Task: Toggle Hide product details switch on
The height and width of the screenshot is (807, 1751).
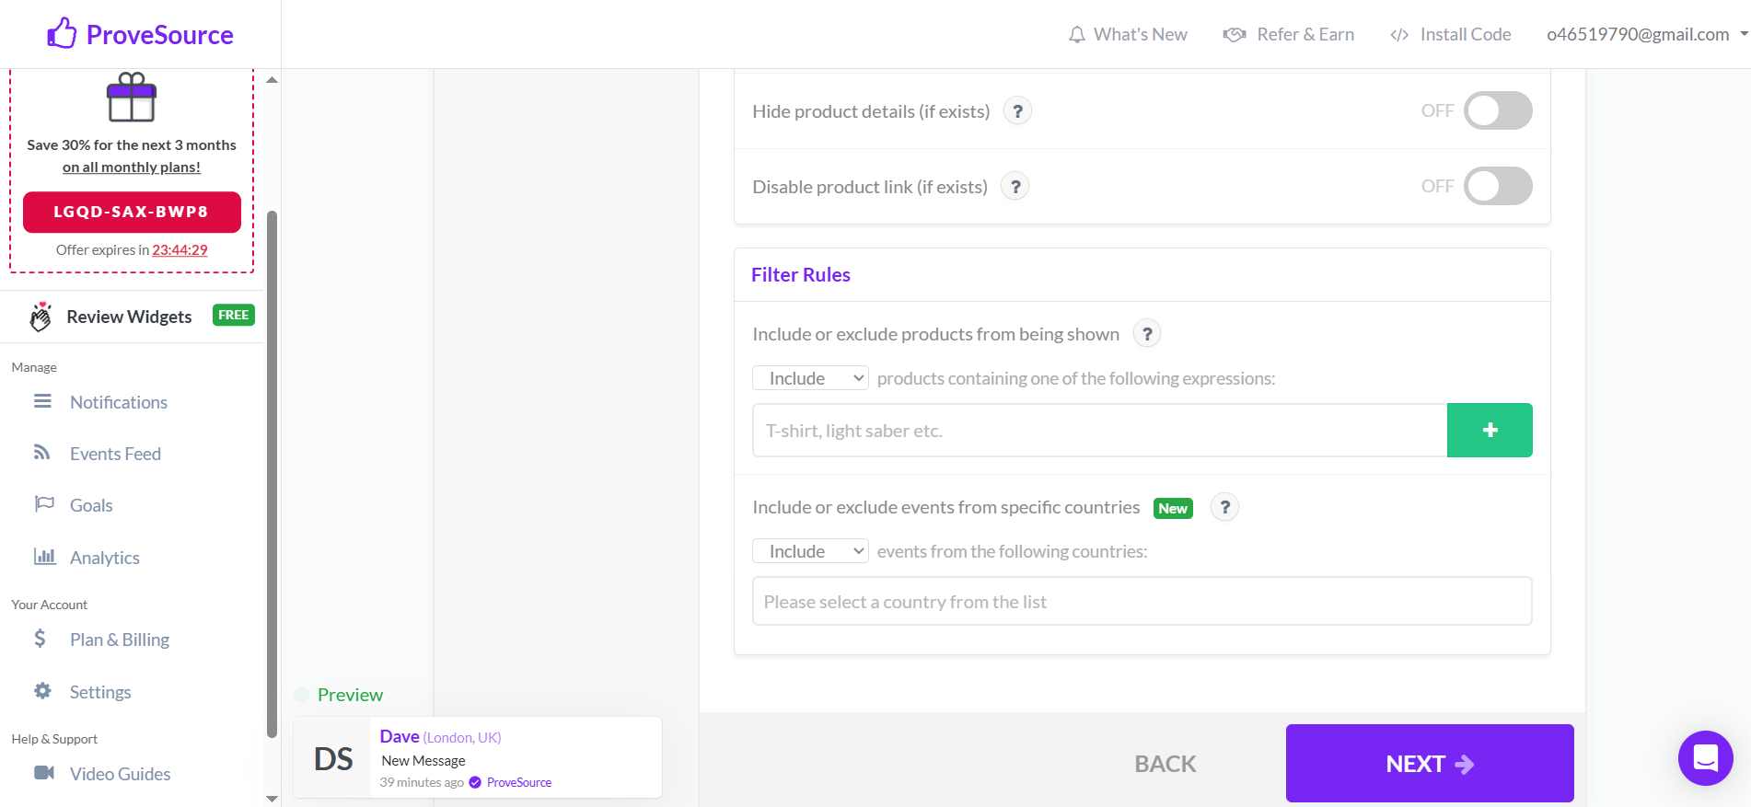Action: click(x=1498, y=110)
